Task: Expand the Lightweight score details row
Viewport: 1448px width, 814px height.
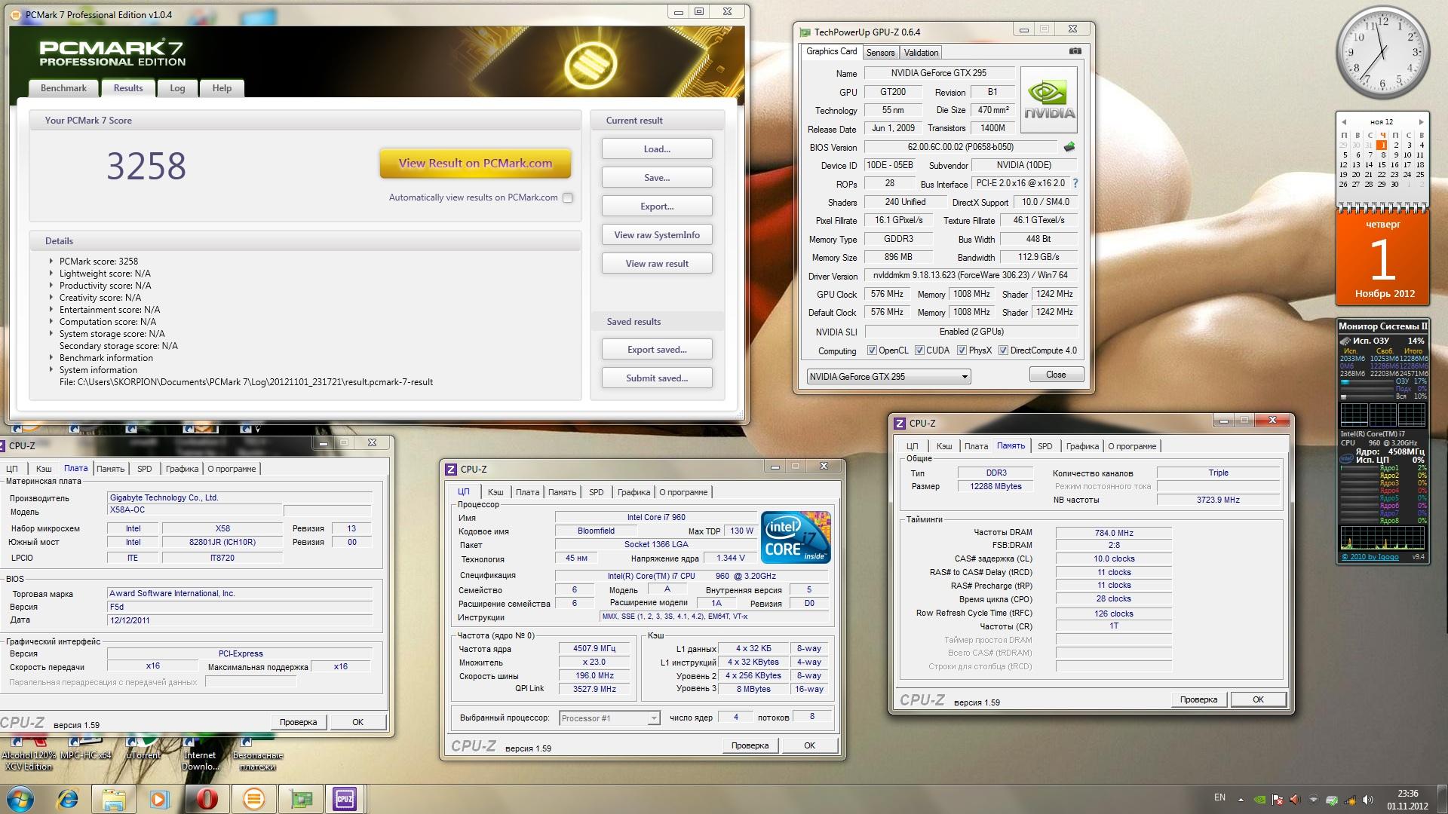Action: (51, 273)
